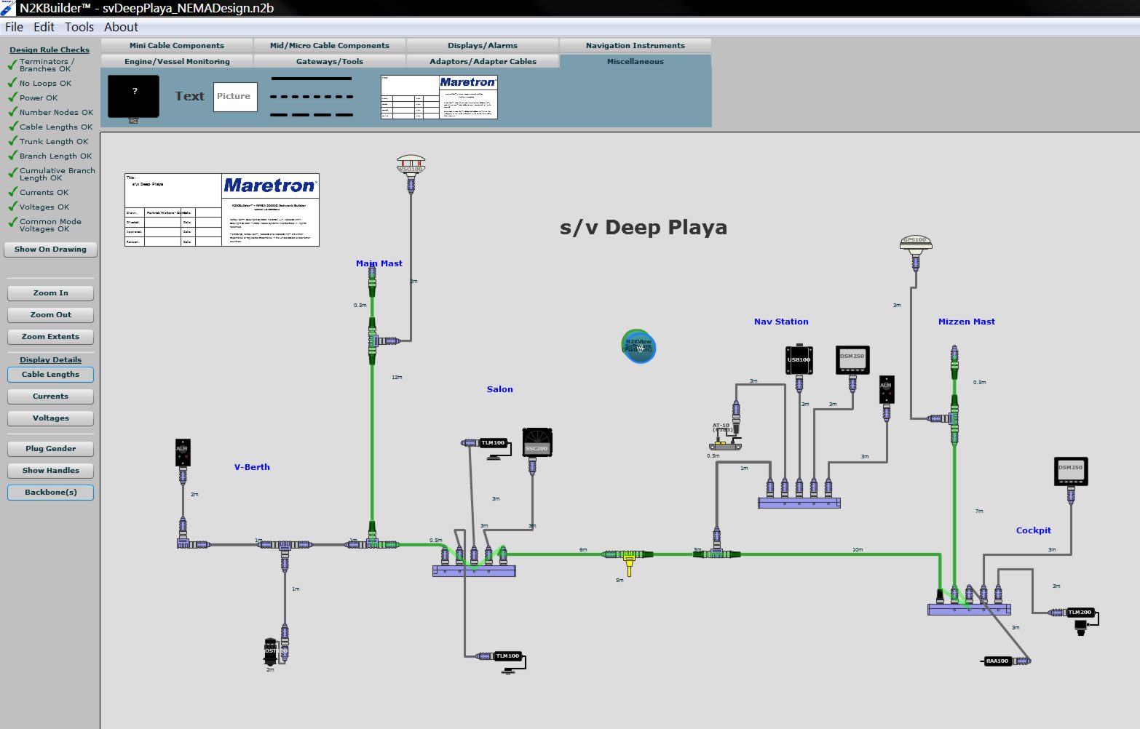Screen dimensions: 1140x729
Task: Click the Nav Station multiport box
Action: click(x=799, y=503)
